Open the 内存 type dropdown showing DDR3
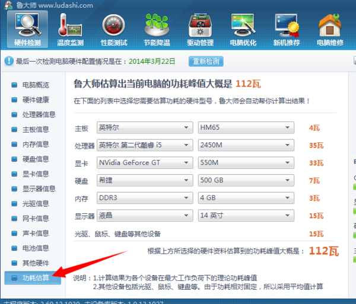The image size is (356, 304). 145,197
